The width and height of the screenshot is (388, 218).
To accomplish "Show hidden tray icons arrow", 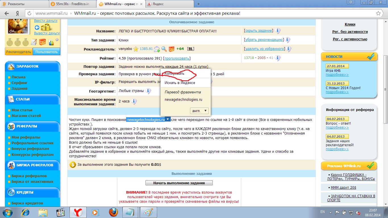I will pos(331,212).
